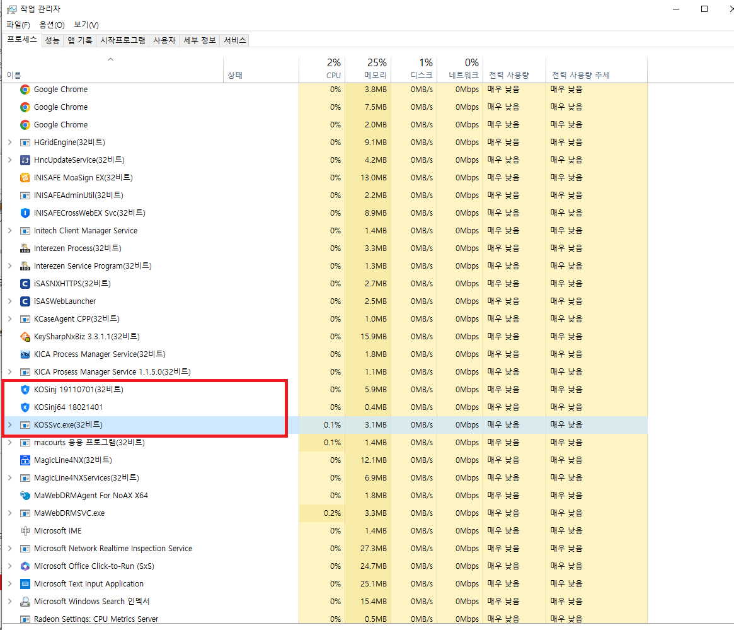Click the HGridEngine process icon

coord(25,143)
